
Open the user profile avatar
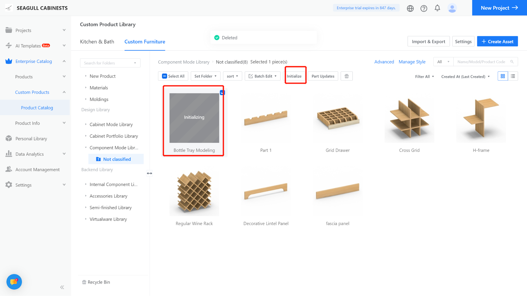(452, 8)
